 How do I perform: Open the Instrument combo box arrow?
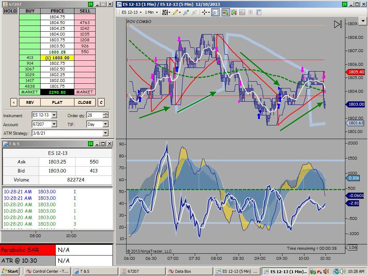(x=54, y=115)
